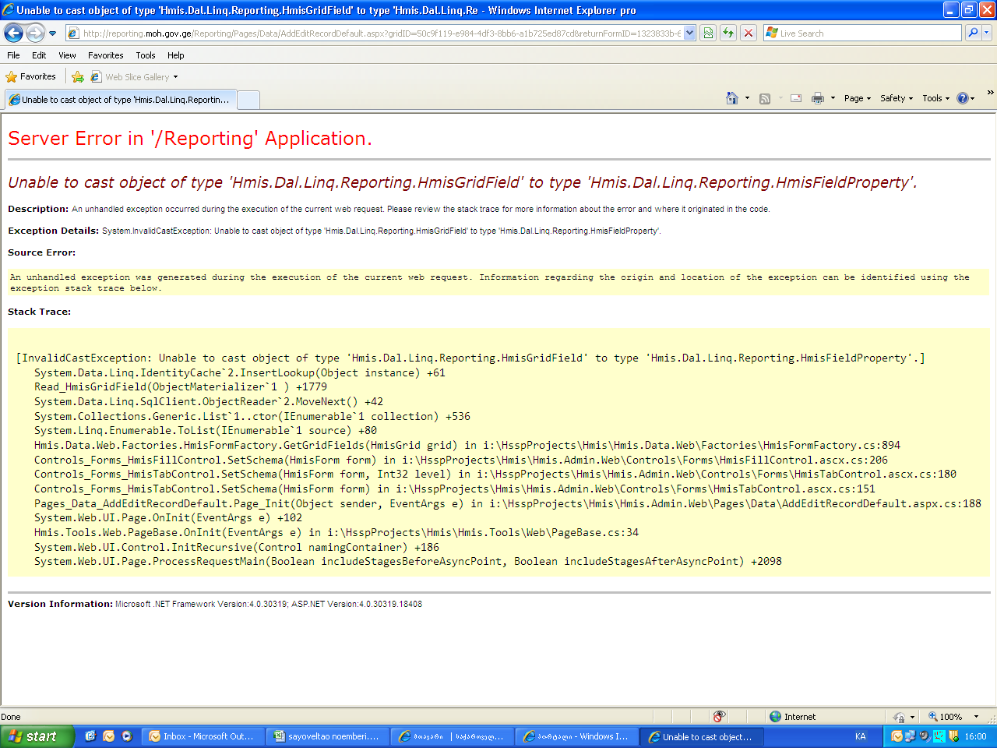Click the Stop loading icon

[749, 33]
